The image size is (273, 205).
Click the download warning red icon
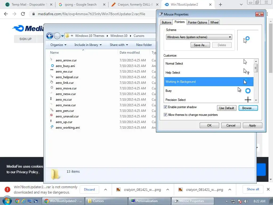[x=7, y=190]
